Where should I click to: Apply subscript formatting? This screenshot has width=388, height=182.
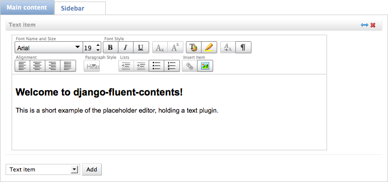(x=160, y=47)
